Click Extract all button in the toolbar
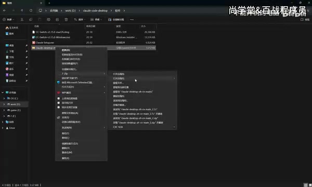The width and height of the screenshot is (312, 187). (x=116, y=19)
